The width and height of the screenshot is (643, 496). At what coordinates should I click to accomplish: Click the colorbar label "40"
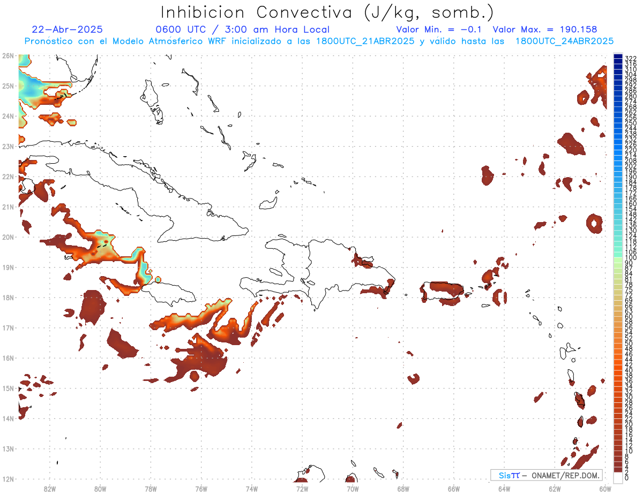tap(629, 371)
